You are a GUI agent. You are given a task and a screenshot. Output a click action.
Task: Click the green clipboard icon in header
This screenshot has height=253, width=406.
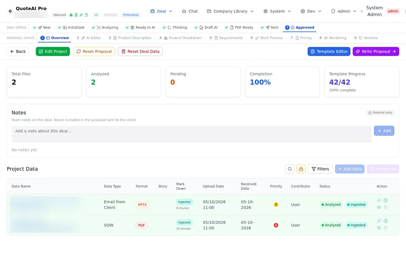76,15
